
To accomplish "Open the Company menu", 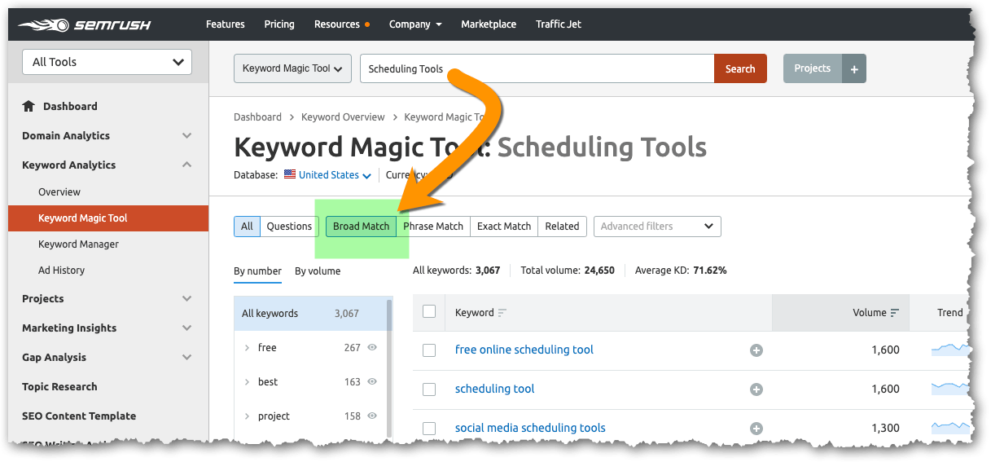I will 415,24.
